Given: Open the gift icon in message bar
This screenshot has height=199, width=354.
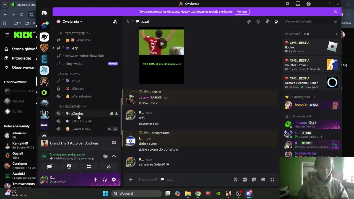Looking at the screenshot, I should pyautogui.click(x=235, y=180).
